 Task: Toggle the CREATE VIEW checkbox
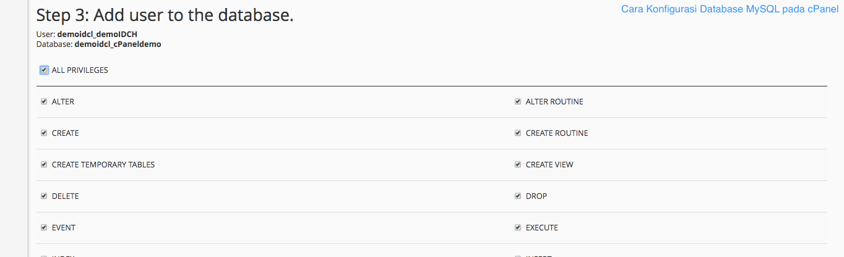pos(518,164)
